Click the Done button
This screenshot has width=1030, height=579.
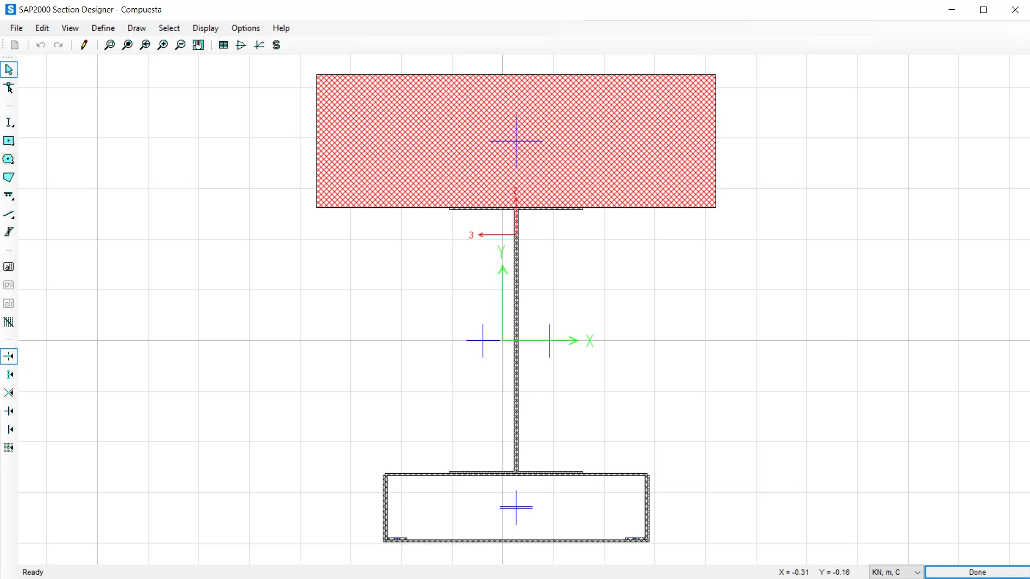tap(977, 572)
